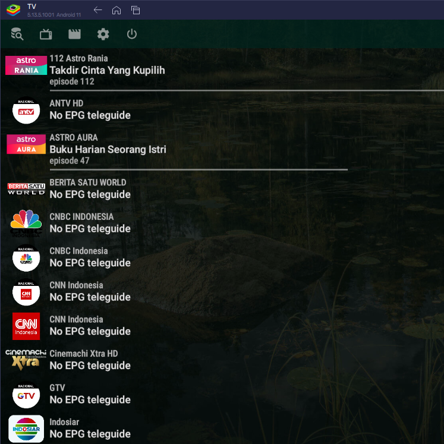
Task: Open the settings gear icon
Action: pyautogui.click(x=103, y=34)
